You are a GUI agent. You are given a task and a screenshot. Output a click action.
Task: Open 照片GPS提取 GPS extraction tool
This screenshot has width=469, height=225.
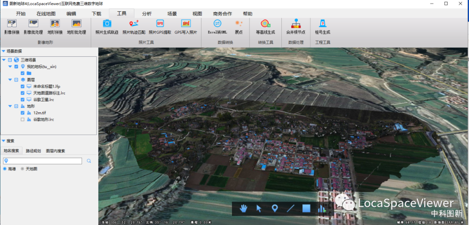[160, 27]
